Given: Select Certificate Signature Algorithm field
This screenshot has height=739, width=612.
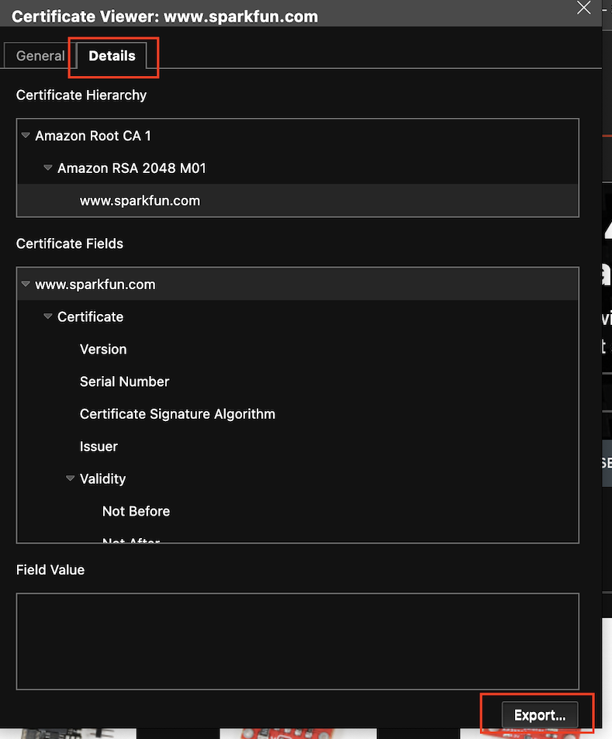Looking at the screenshot, I should tap(177, 414).
